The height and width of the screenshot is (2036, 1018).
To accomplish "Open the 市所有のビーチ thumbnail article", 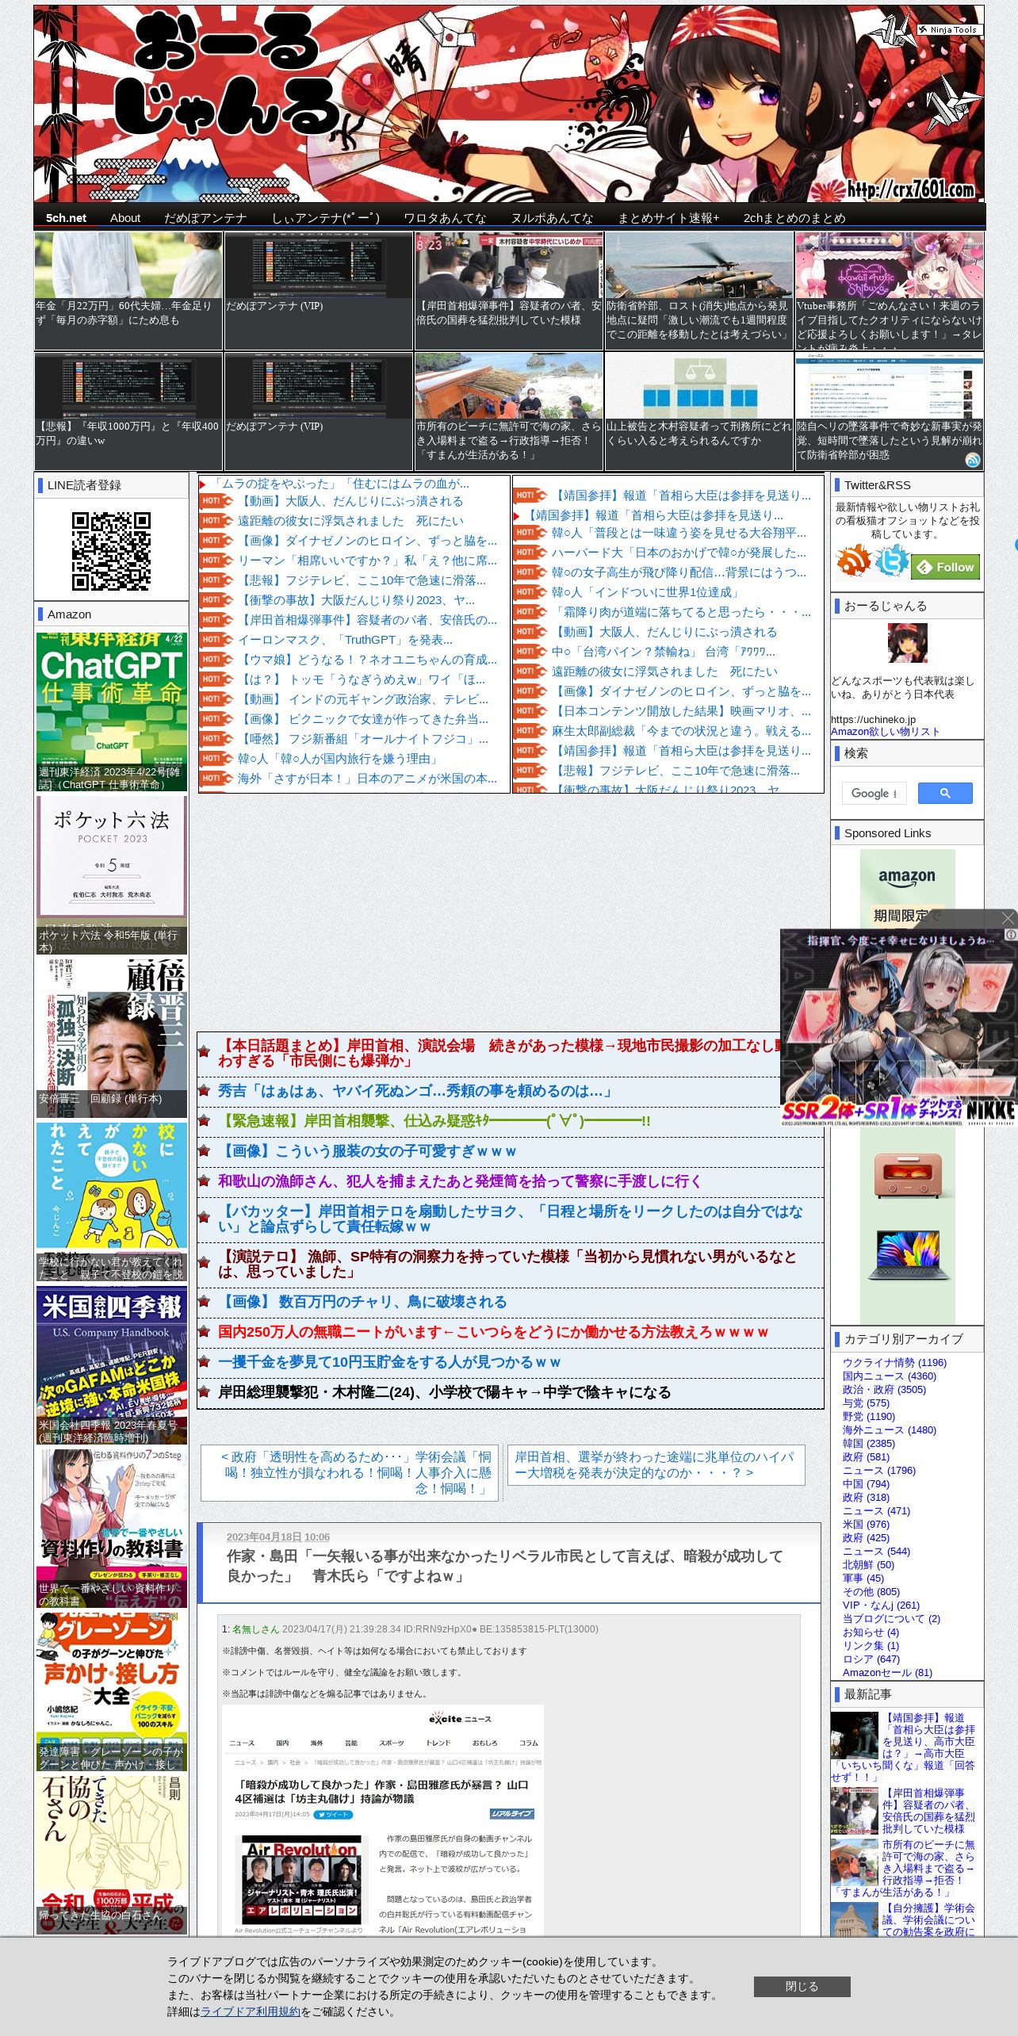I will click(509, 411).
